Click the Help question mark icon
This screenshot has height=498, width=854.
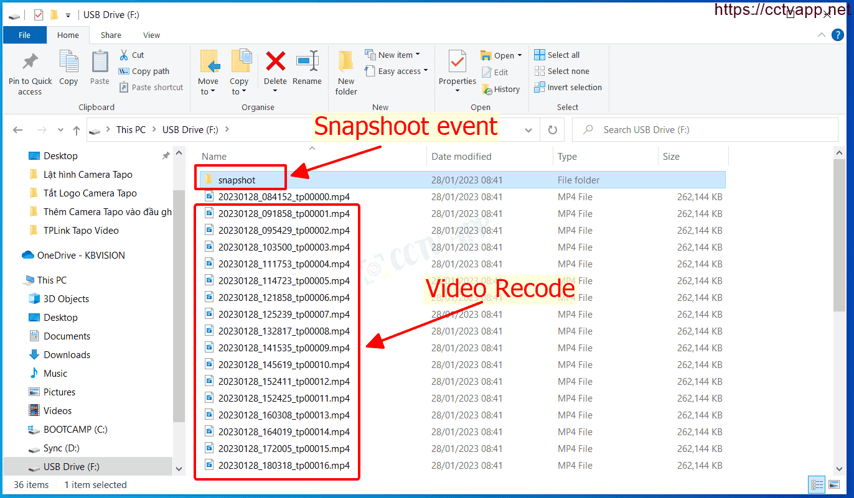coord(838,35)
